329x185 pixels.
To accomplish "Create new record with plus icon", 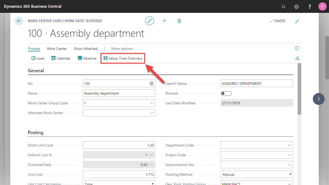I will (x=164, y=21).
